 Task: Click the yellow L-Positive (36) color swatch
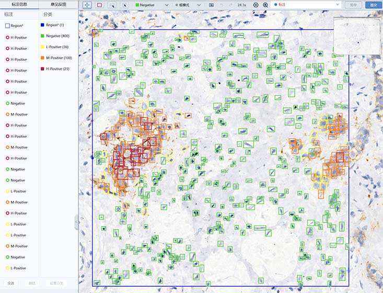tap(42, 47)
